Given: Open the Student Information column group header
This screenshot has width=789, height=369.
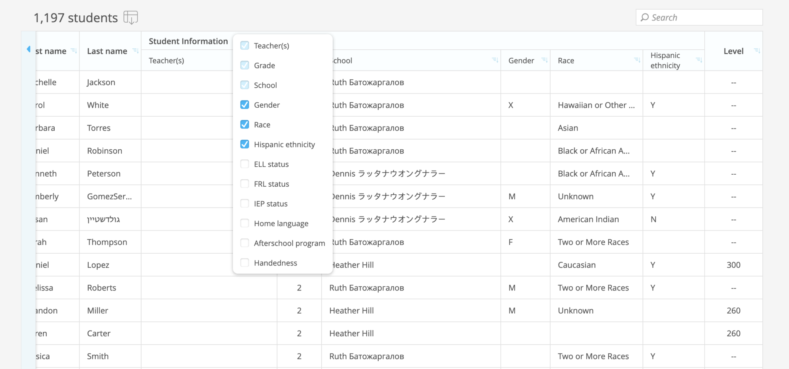Looking at the screenshot, I should pyautogui.click(x=188, y=41).
